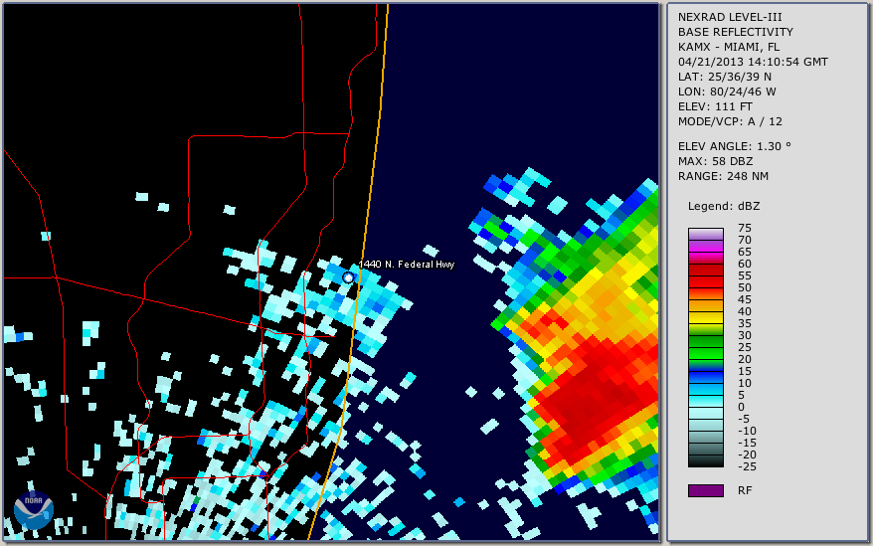Click the 'ELEV ANGLE: 1.30 °' line
Image resolution: width=873 pixels, height=546 pixels.
[x=735, y=146]
